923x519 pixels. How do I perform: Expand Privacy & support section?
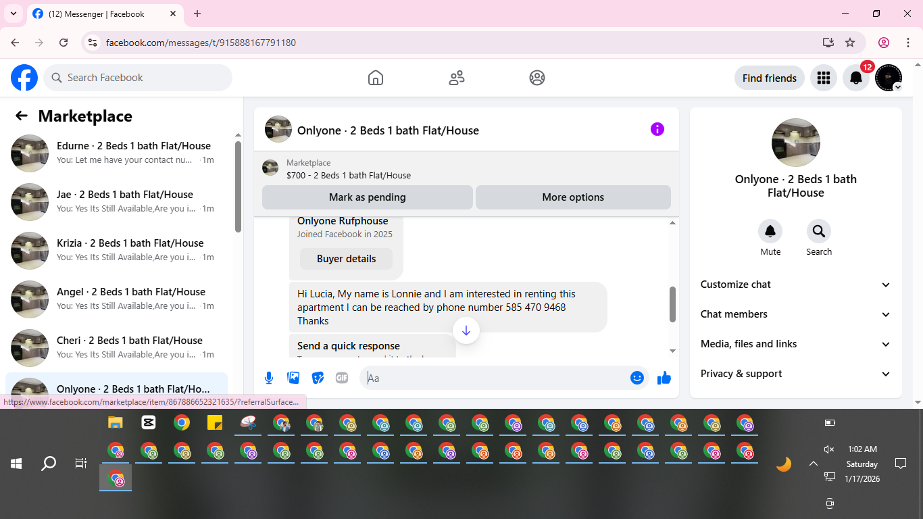pos(796,374)
